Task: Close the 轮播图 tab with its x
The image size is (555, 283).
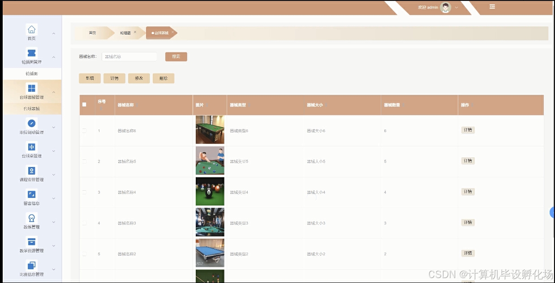Action: tap(135, 32)
